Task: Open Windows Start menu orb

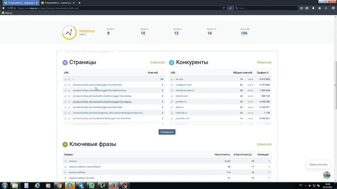Action: pos(5,185)
